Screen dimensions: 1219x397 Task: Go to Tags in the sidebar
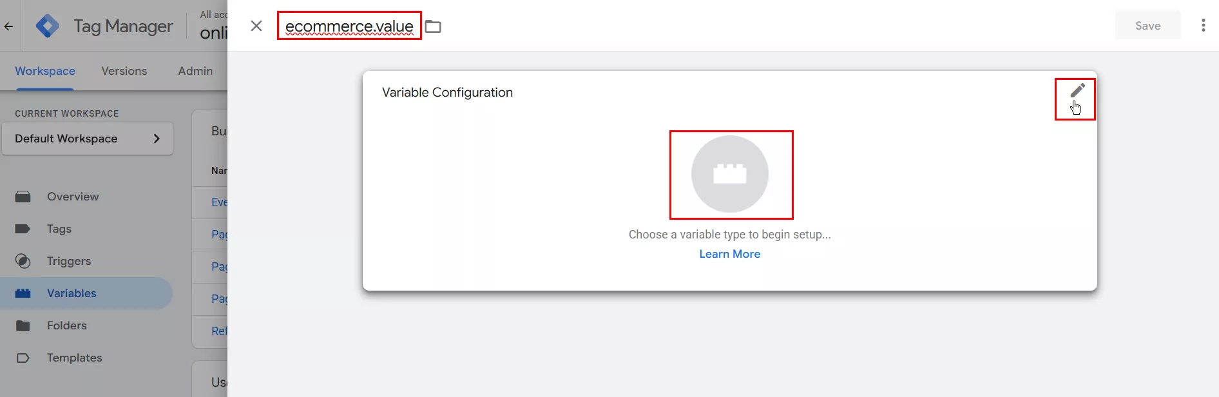pos(59,229)
